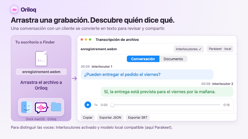
Task: Click Exportar JSON
Action: 110,118
